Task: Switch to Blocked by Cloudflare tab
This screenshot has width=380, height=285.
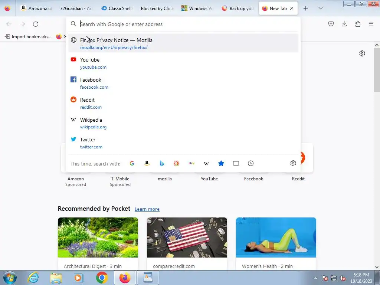Action: (x=157, y=8)
